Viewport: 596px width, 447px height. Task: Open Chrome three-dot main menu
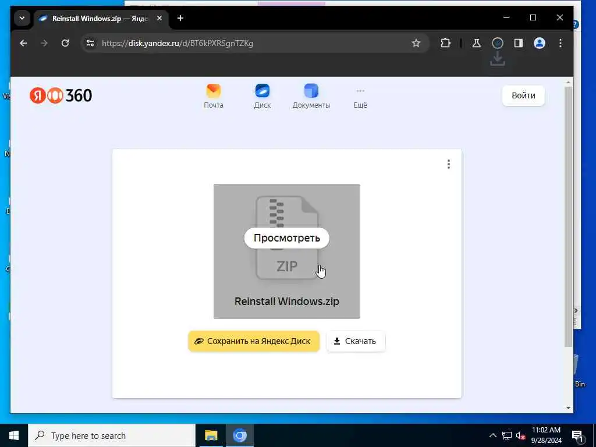[560, 43]
